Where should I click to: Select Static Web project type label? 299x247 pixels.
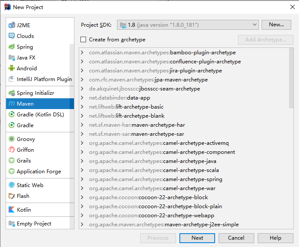pos(30,185)
